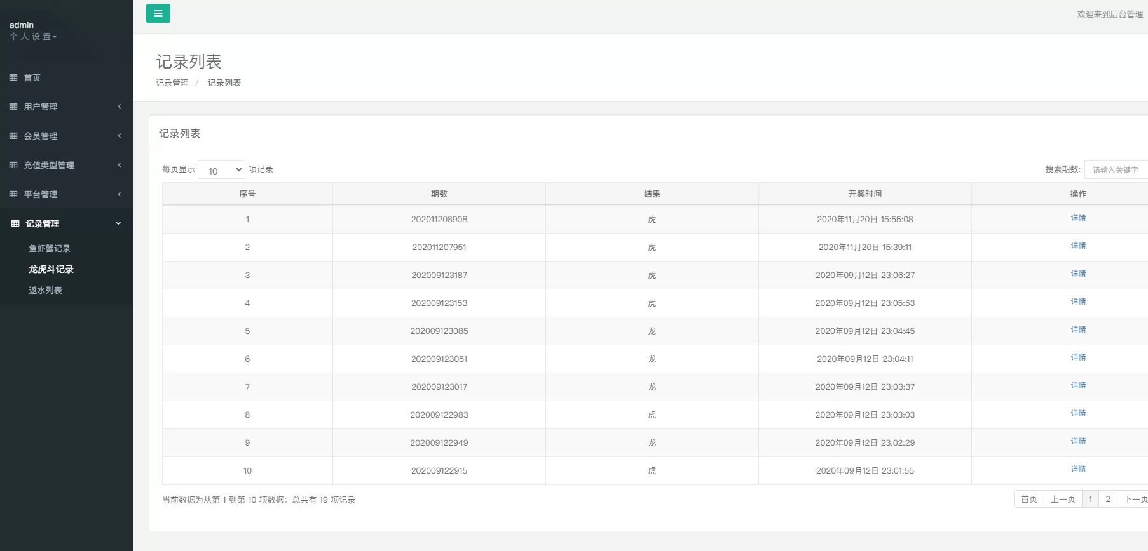This screenshot has width=1148, height=551.
Task: Click 记录管理 breadcrumb link
Action: click(172, 83)
